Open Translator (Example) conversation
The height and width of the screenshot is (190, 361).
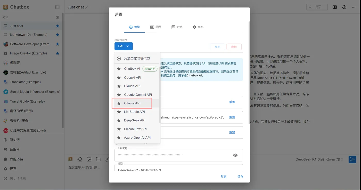(x=31, y=82)
